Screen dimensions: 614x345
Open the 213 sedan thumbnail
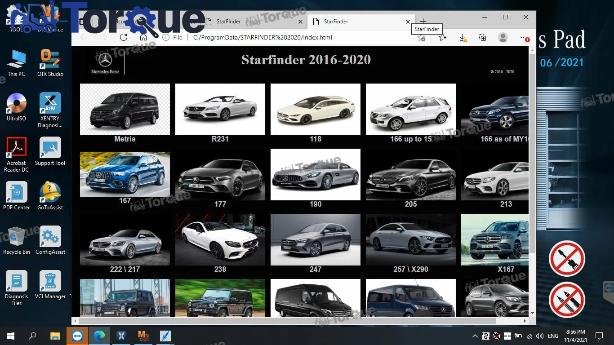[495, 174]
